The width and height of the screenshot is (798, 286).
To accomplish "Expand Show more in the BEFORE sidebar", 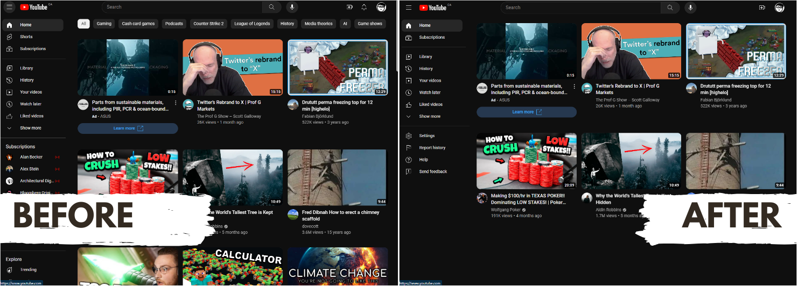I will click(33, 128).
